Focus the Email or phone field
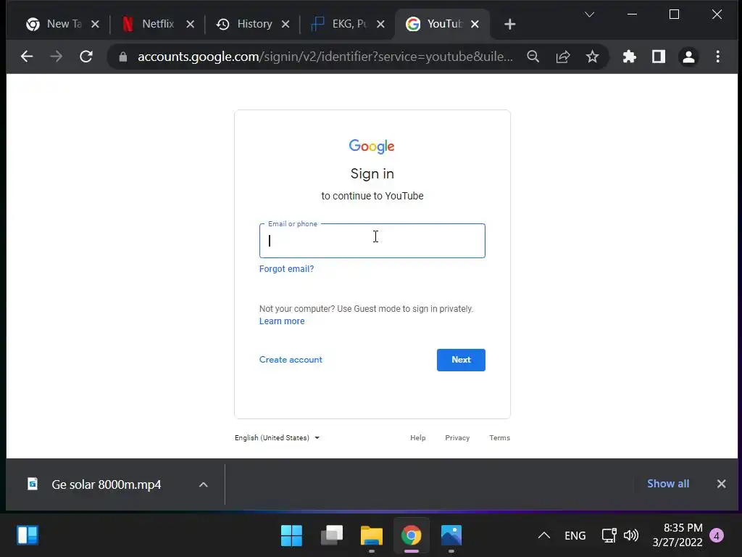This screenshot has height=557, width=742. tap(372, 241)
